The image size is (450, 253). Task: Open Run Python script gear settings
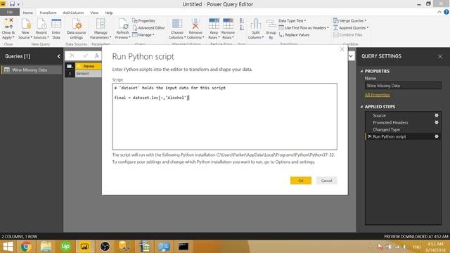[x=437, y=136]
